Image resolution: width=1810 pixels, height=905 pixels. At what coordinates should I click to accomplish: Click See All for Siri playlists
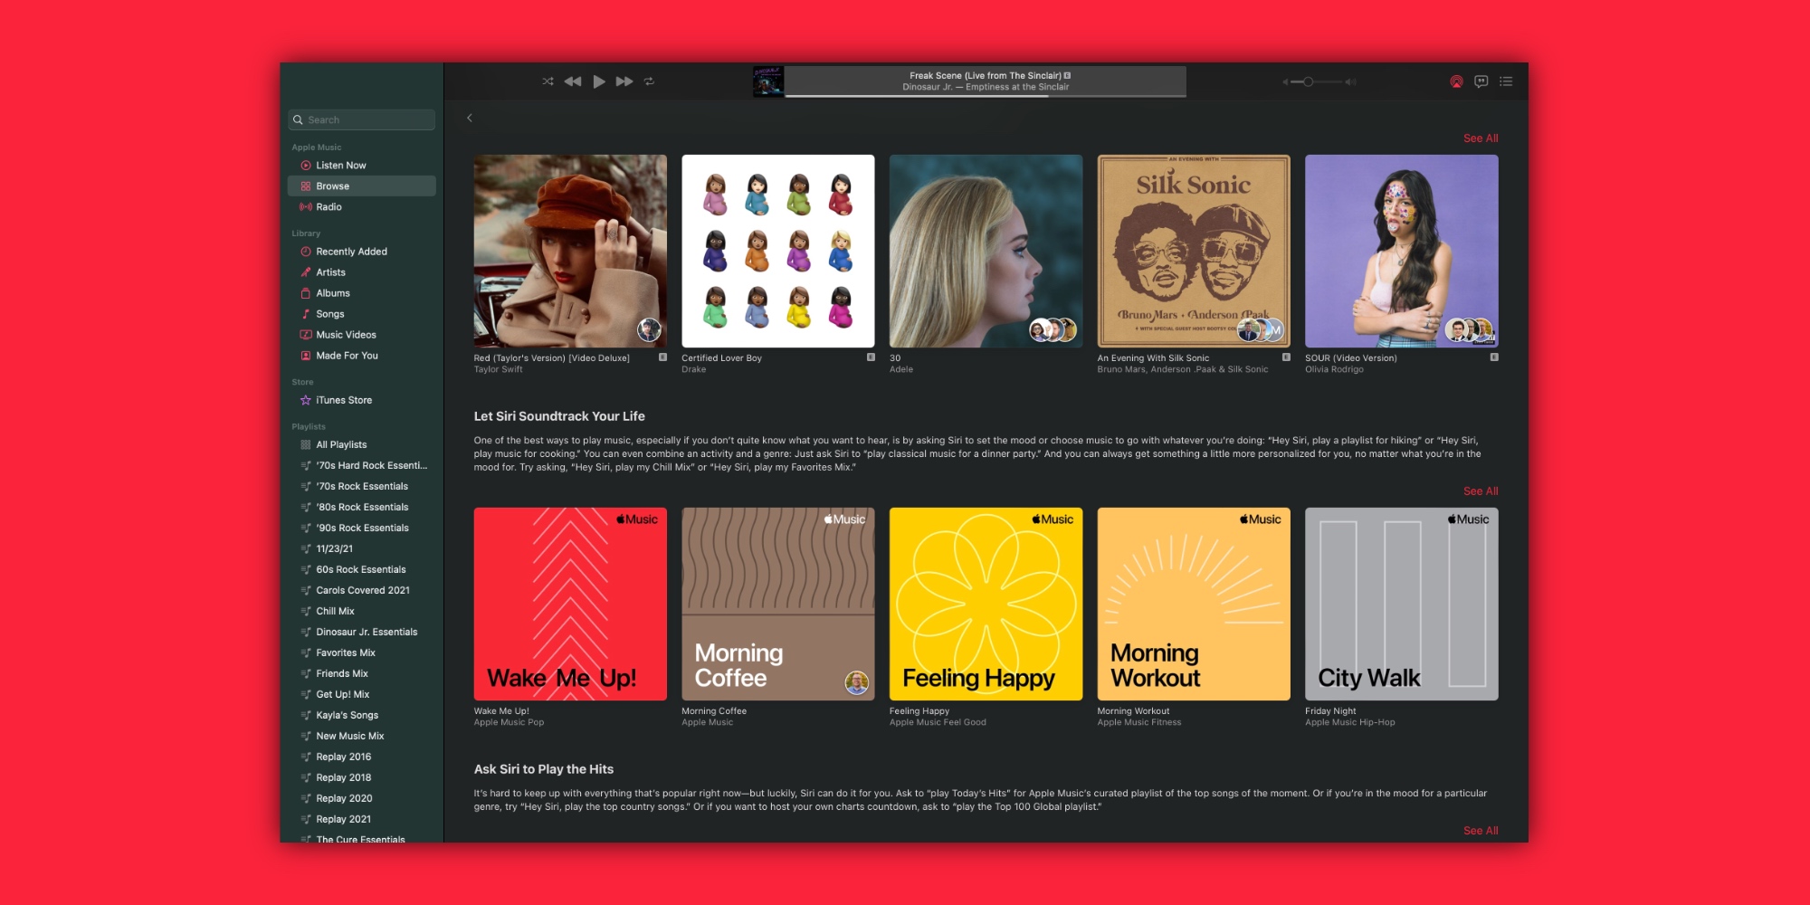click(1481, 491)
